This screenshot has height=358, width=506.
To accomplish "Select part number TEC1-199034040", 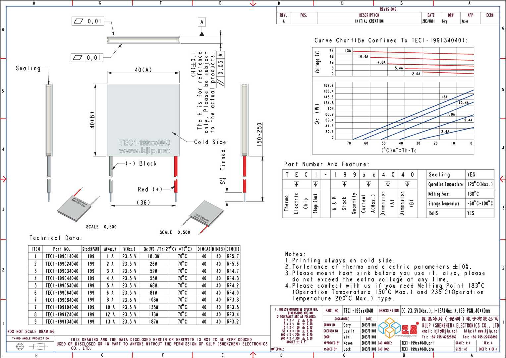I will pyautogui.click(x=62, y=271).
